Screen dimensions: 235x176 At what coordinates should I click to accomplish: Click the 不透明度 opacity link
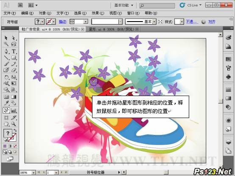[x=192, y=22]
